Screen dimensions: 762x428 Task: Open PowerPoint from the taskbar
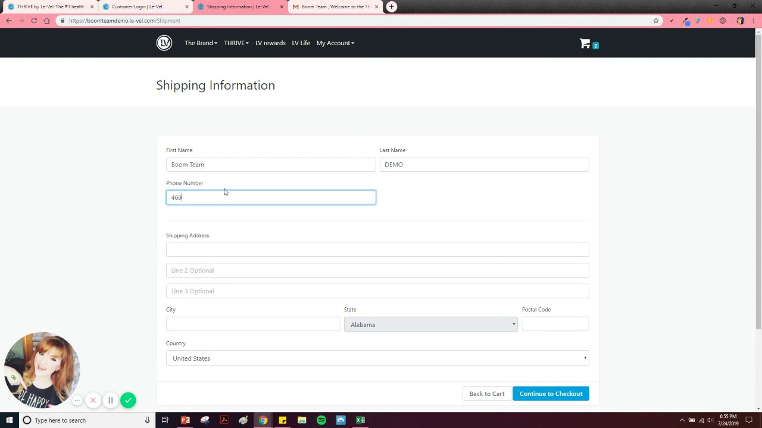(x=185, y=420)
